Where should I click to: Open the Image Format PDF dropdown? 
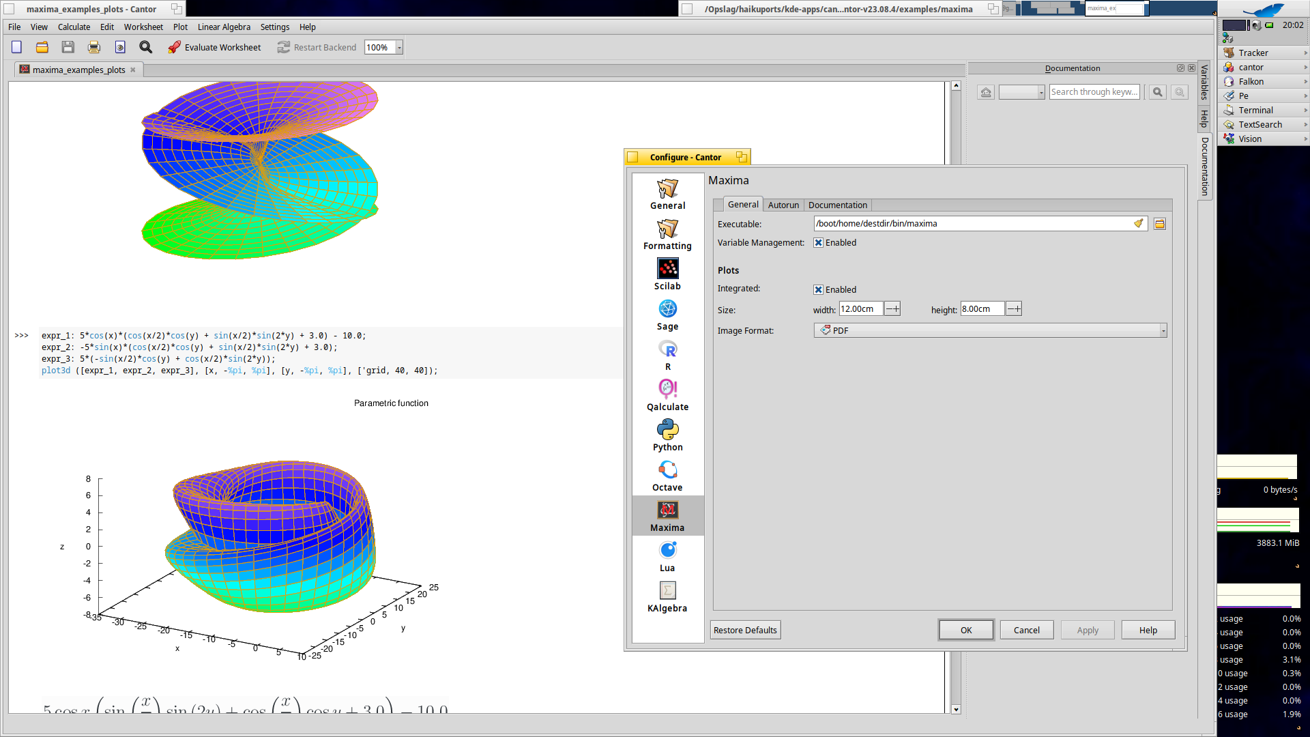click(x=990, y=330)
